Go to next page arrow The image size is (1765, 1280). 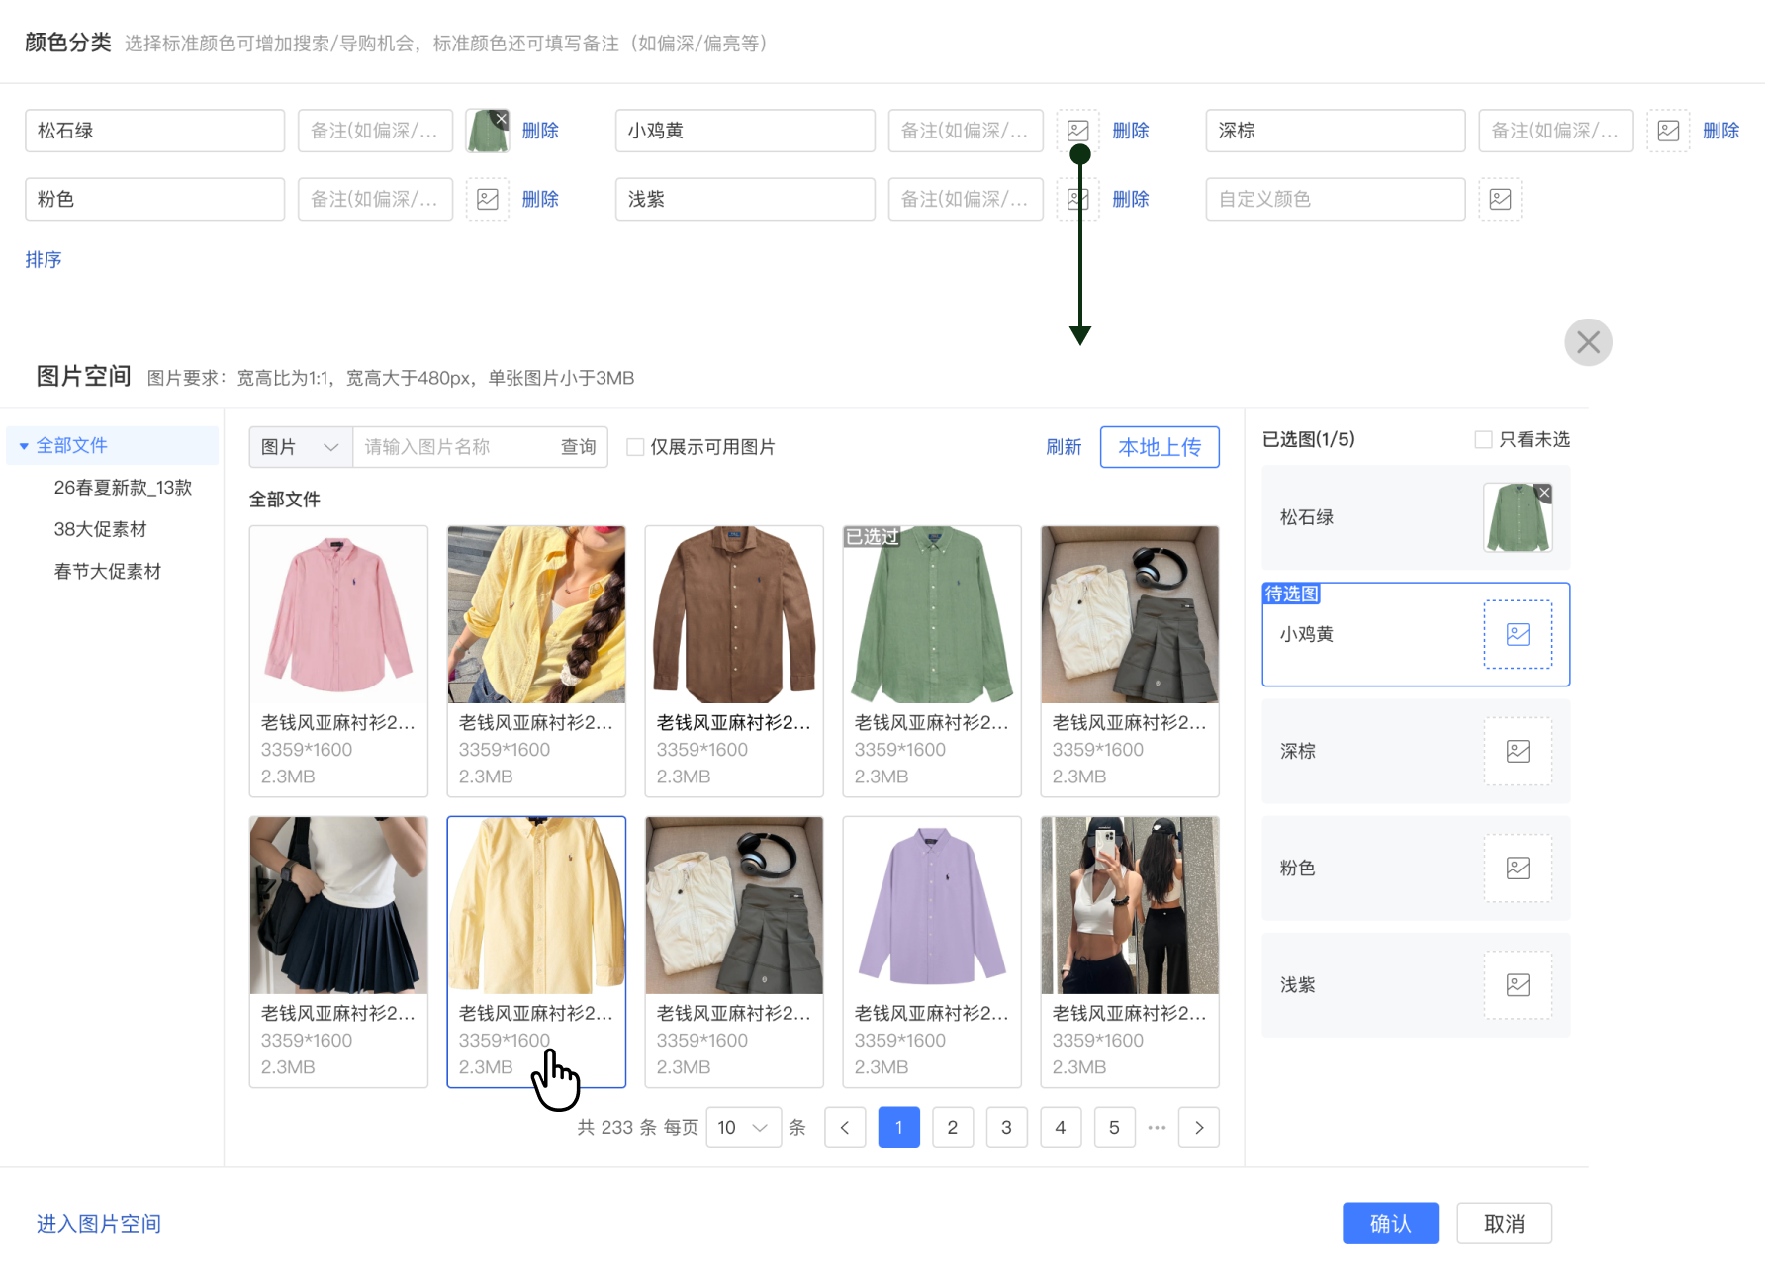pyautogui.click(x=1199, y=1128)
